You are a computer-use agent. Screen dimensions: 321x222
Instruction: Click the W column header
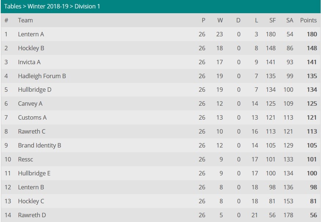coord(220,20)
